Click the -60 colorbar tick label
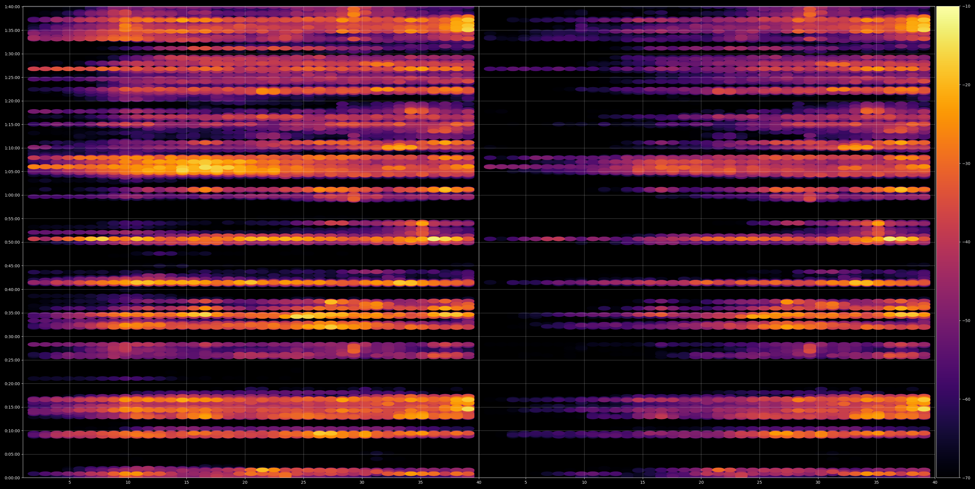975x489 pixels. pyautogui.click(x=966, y=400)
